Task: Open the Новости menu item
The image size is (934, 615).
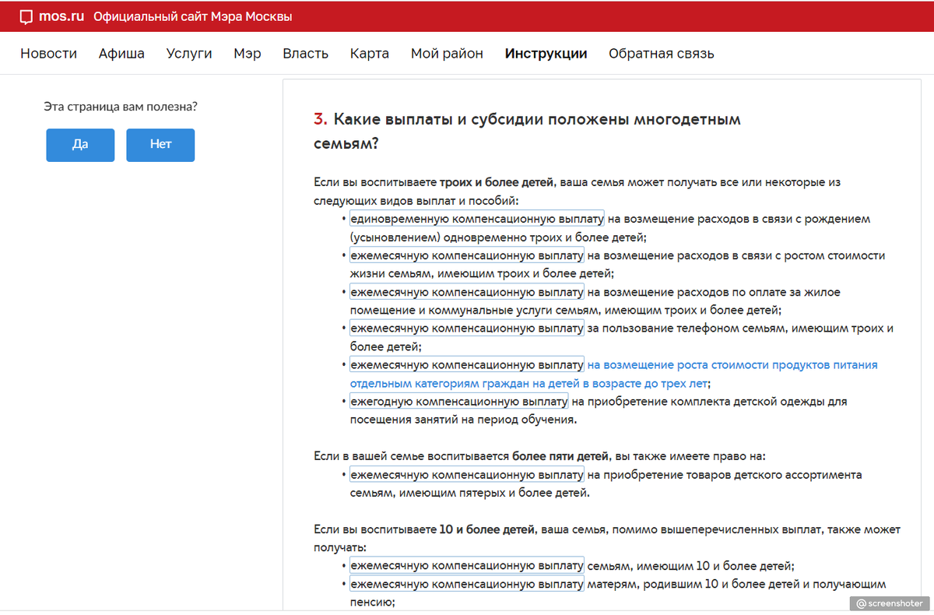Action: pos(48,54)
